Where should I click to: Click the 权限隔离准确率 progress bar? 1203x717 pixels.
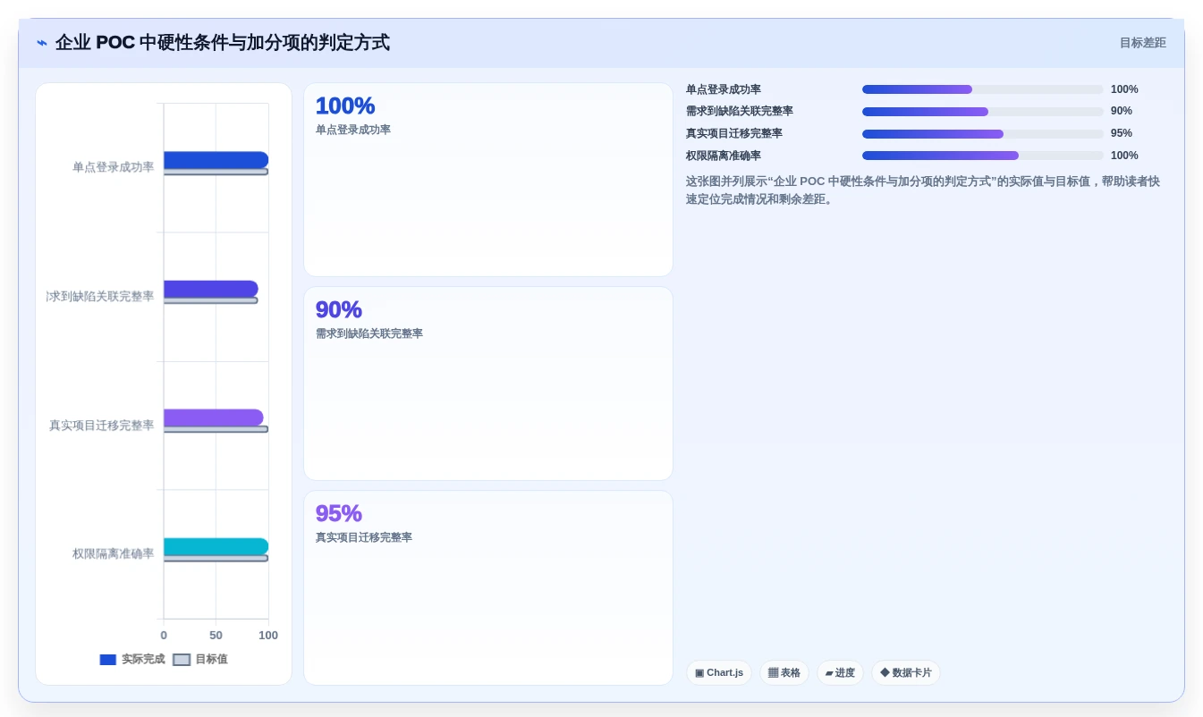[x=983, y=156]
